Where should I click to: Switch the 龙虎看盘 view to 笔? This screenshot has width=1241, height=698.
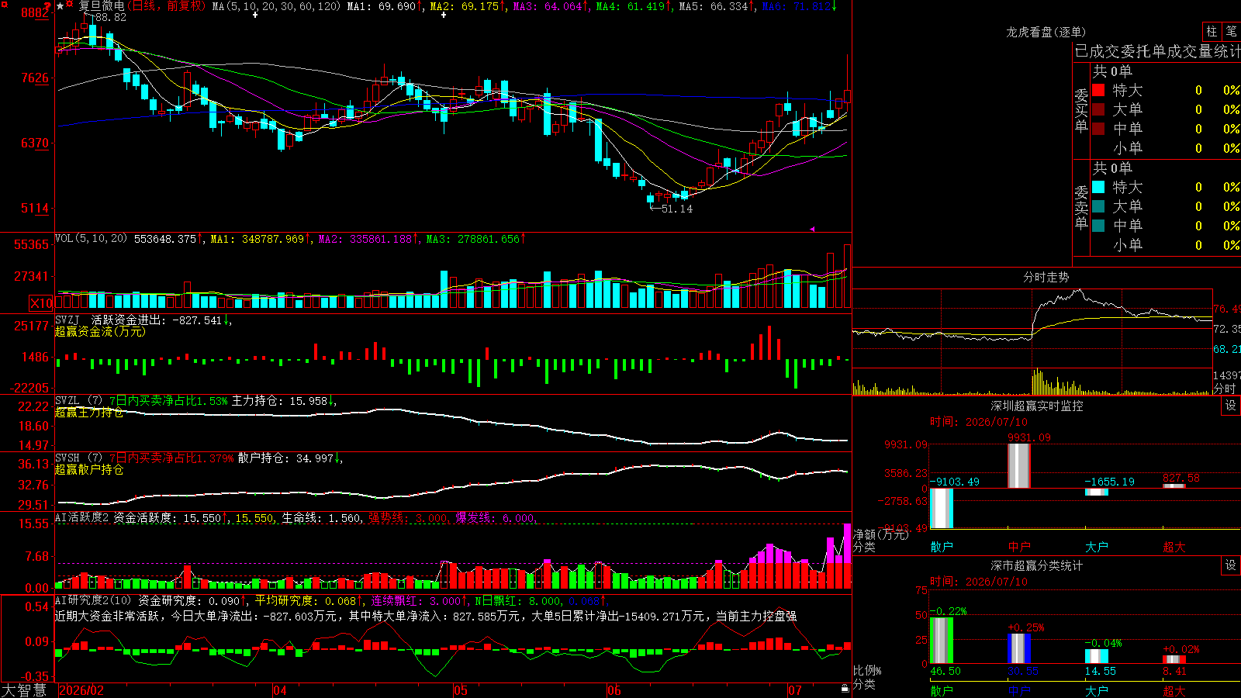point(1231,31)
